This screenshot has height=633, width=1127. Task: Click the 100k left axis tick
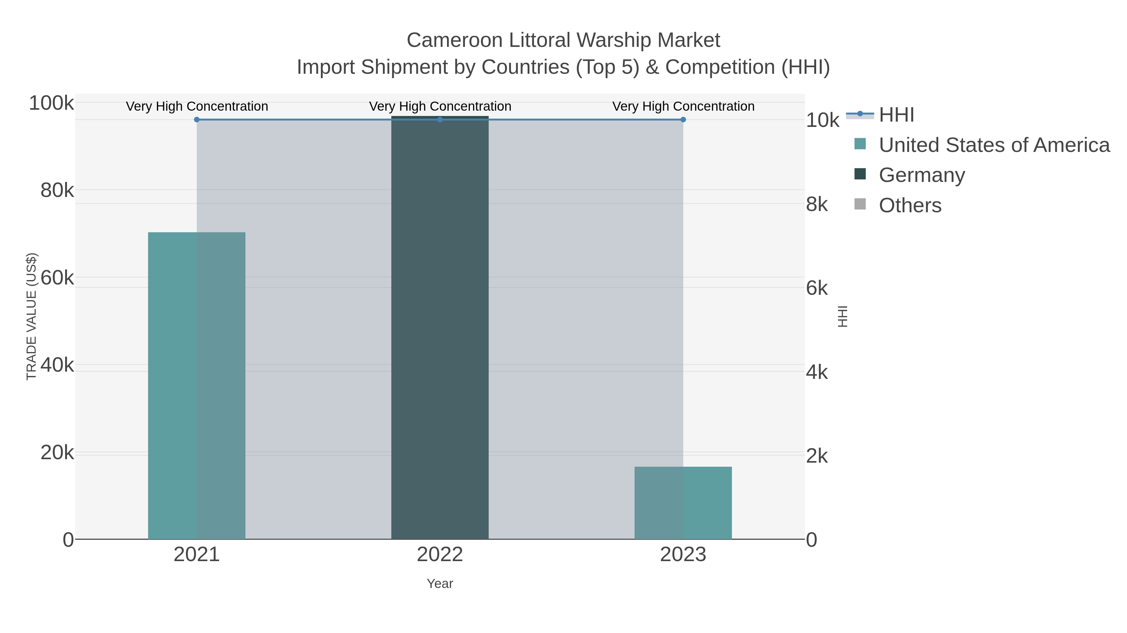point(52,103)
